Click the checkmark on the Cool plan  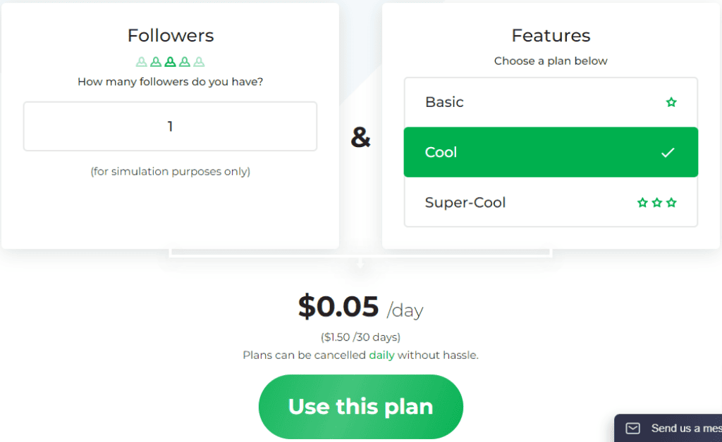[668, 153]
